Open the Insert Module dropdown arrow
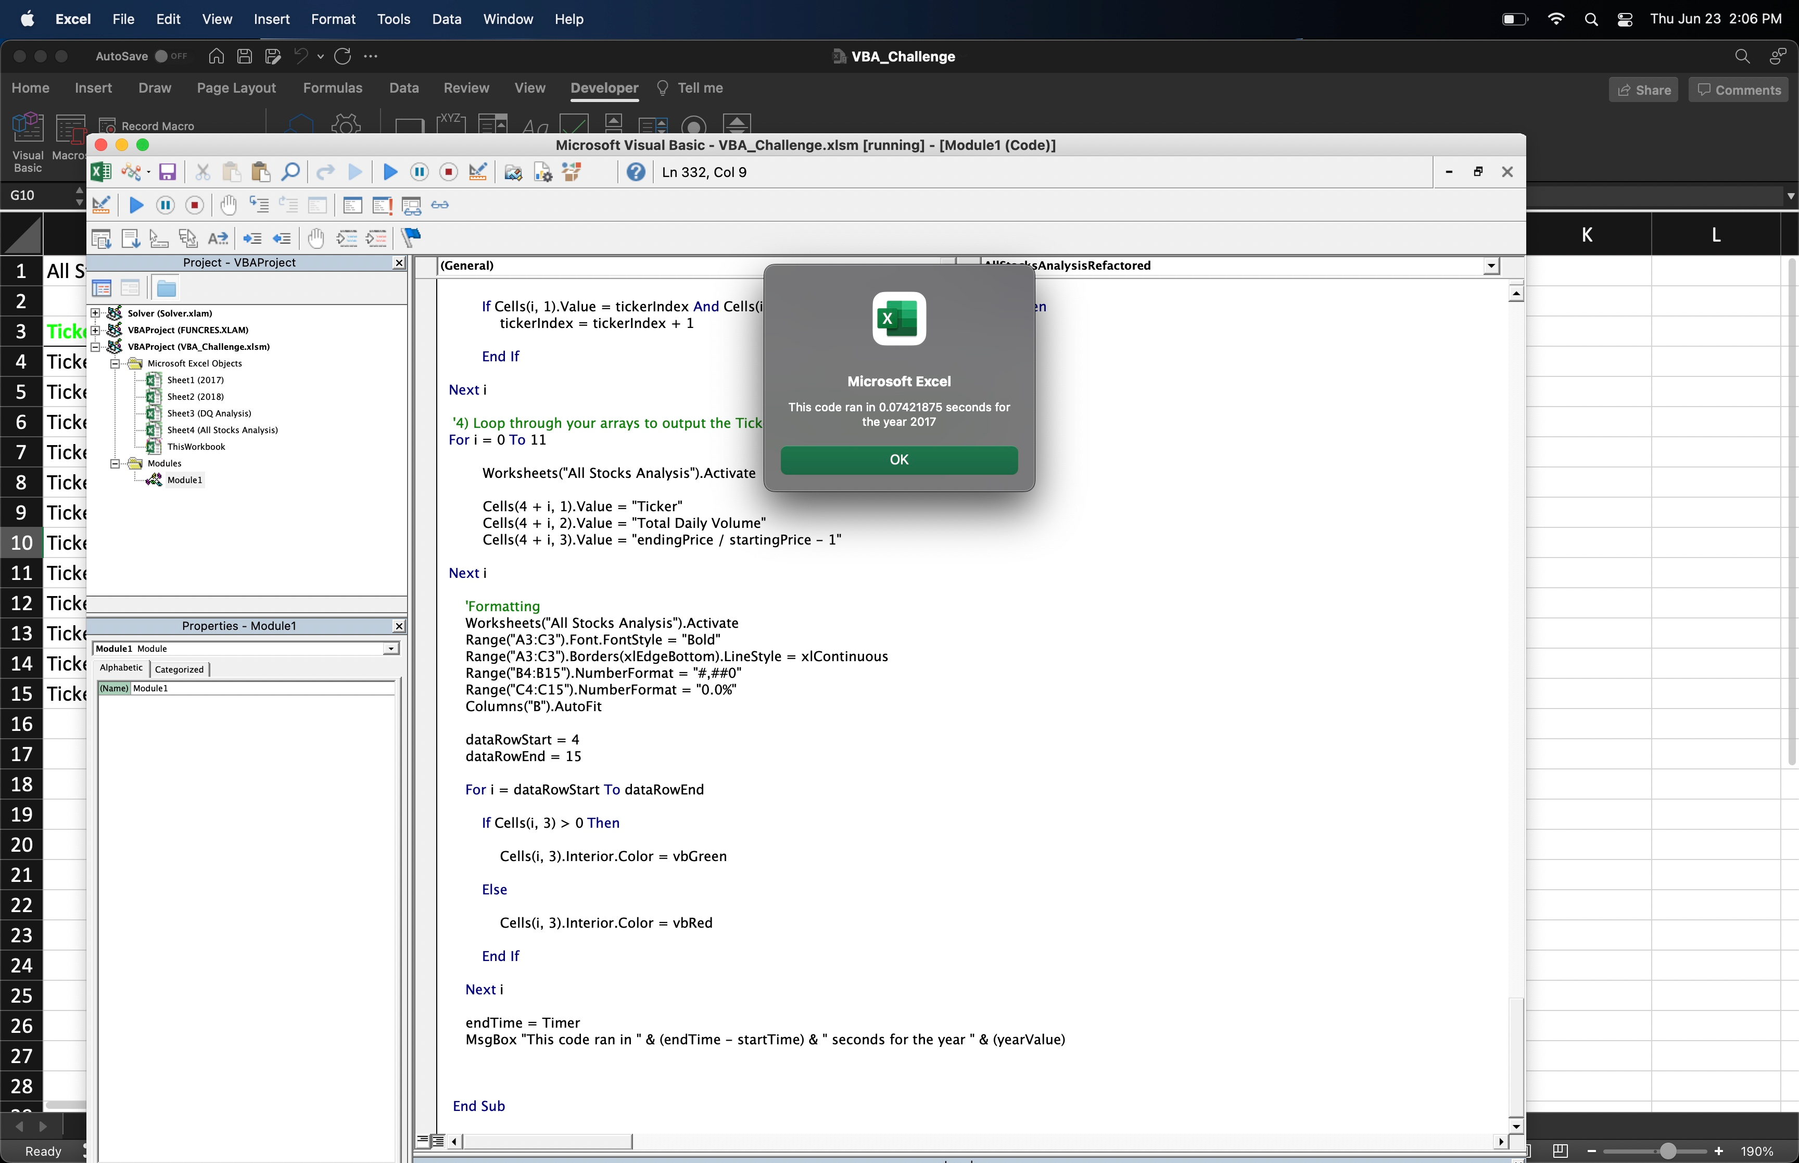The image size is (1799, 1163). [149, 172]
